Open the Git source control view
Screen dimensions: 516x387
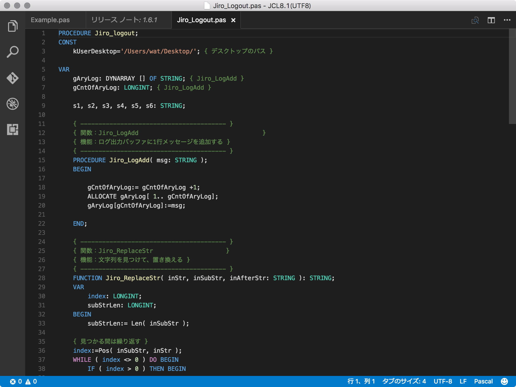click(x=13, y=78)
